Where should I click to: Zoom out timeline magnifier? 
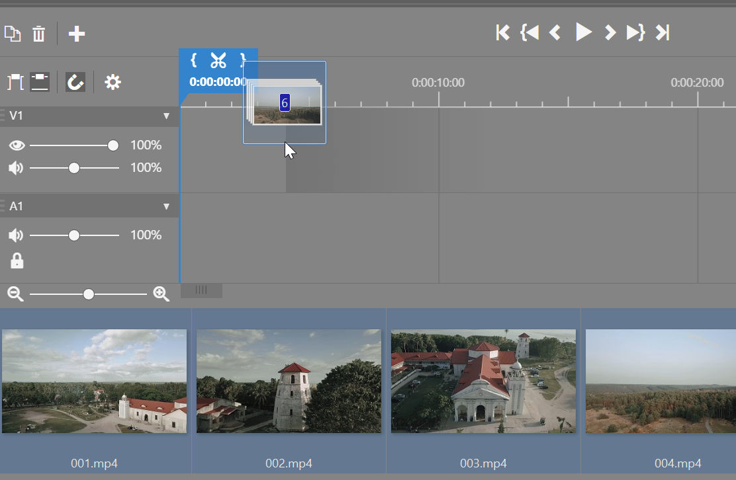(15, 294)
